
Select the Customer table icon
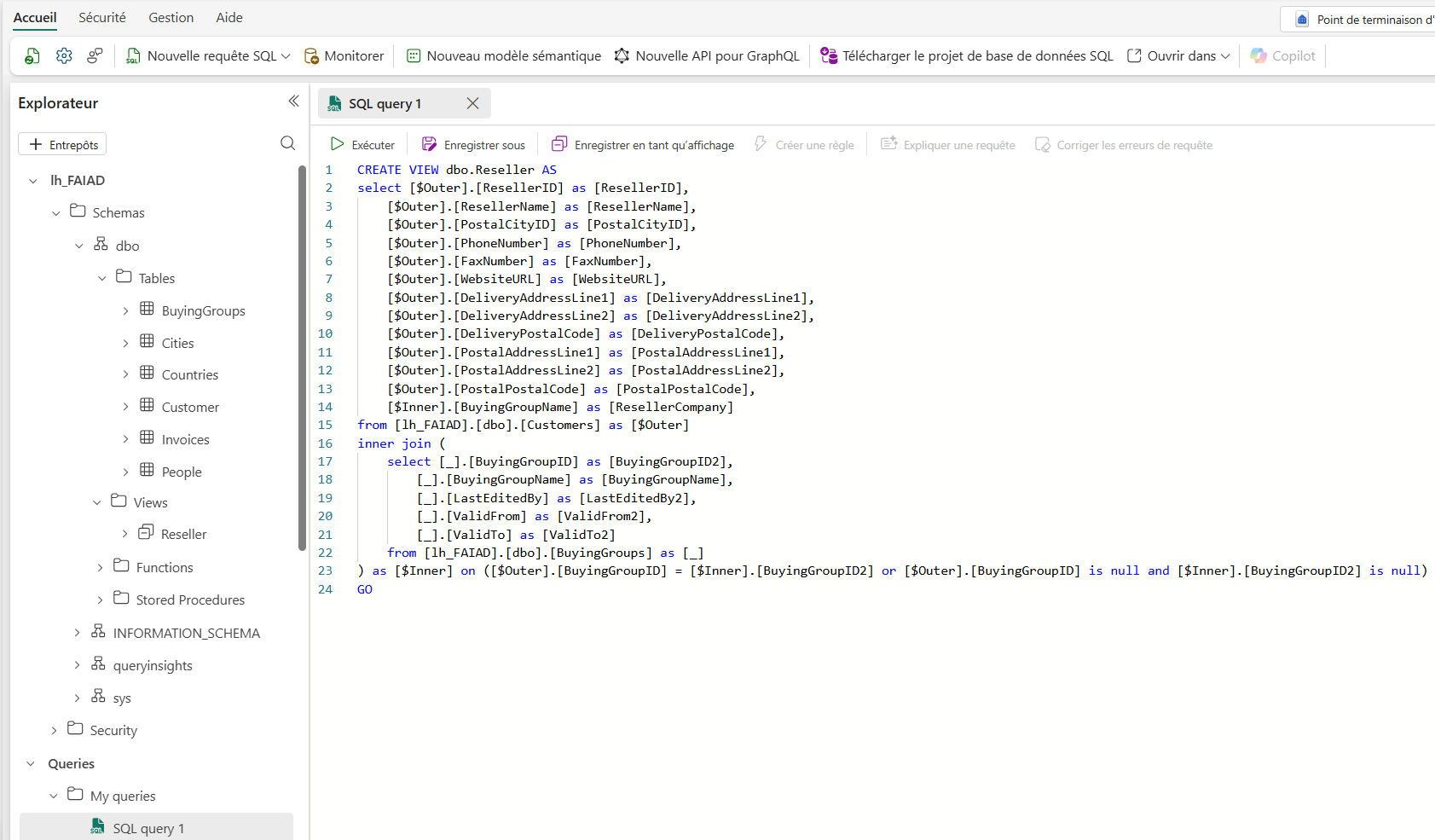click(x=147, y=405)
